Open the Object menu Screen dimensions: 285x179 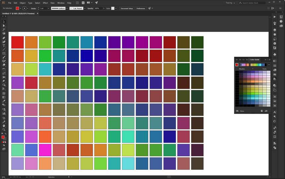pos(23,3)
